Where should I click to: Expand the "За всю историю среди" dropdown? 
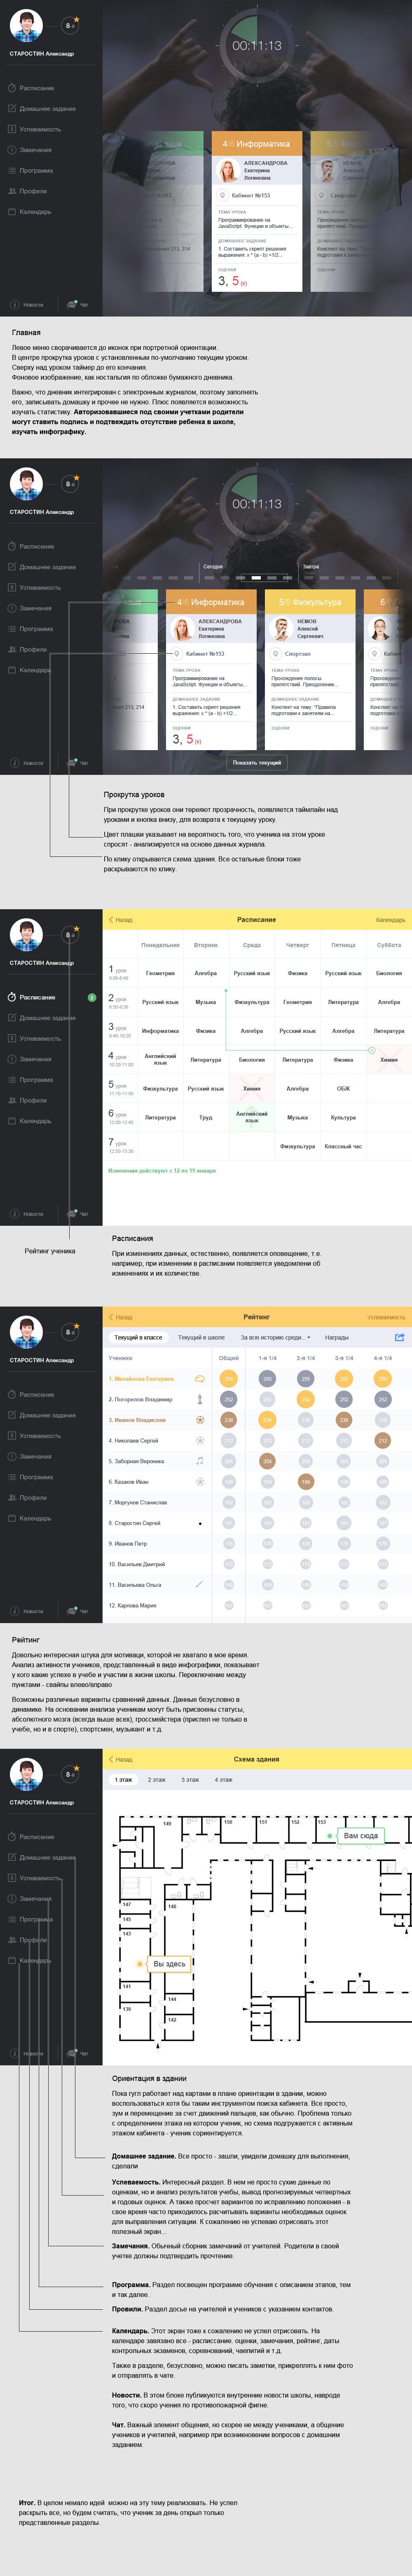click(275, 1337)
